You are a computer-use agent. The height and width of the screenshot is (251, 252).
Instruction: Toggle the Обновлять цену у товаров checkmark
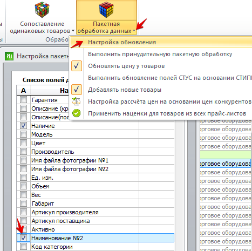coord(77,66)
